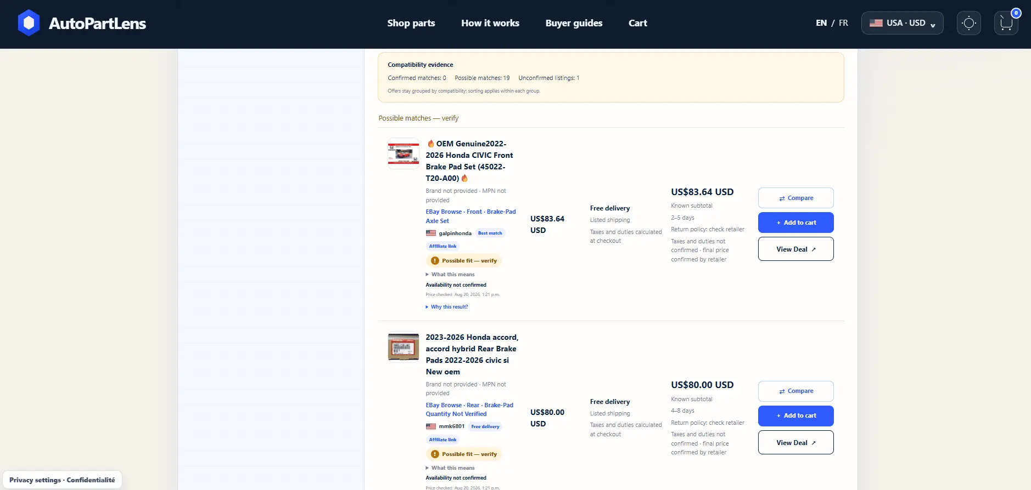
Task: Click the USA flag icon in currency selector
Action: click(x=876, y=23)
